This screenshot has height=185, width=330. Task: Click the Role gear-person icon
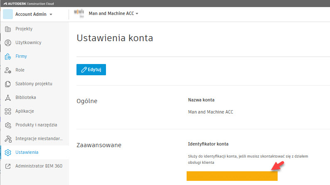click(7, 70)
